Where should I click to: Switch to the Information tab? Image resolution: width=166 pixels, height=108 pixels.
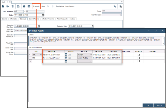click(x=13, y=19)
